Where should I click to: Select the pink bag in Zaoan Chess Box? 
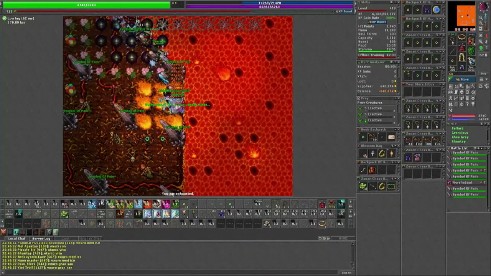(x=417, y=157)
